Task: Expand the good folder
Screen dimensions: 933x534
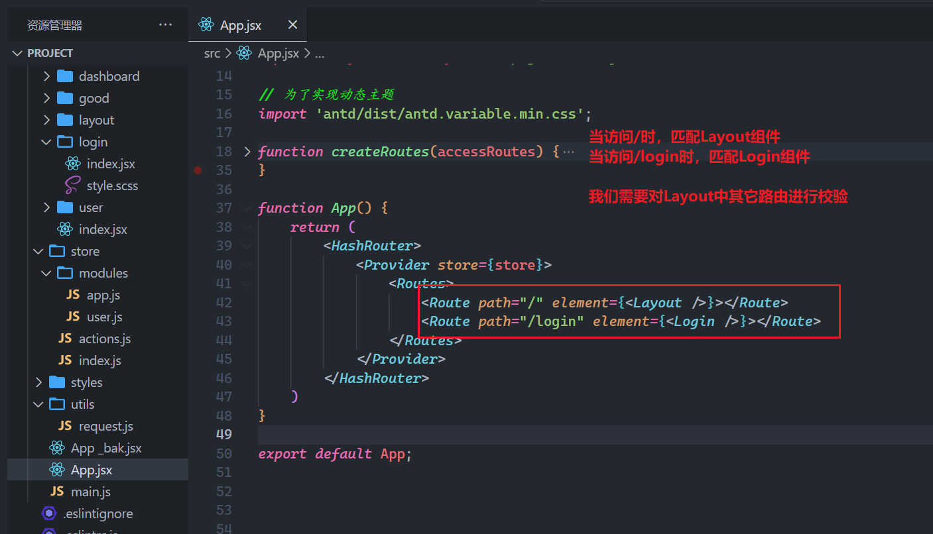Action: pyautogui.click(x=46, y=98)
